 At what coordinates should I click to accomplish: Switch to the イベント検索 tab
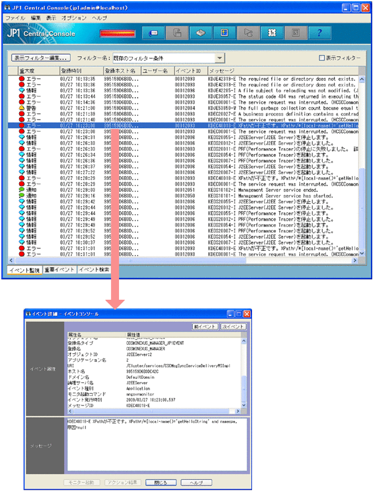tap(94, 270)
